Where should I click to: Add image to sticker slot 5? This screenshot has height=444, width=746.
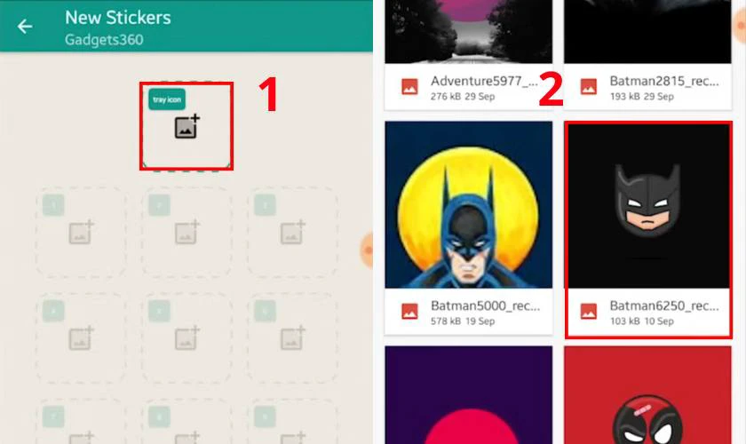pyautogui.click(x=187, y=337)
